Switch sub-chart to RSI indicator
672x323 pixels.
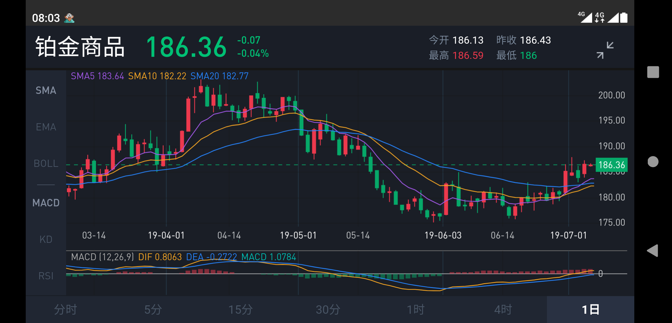pos(46,276)
